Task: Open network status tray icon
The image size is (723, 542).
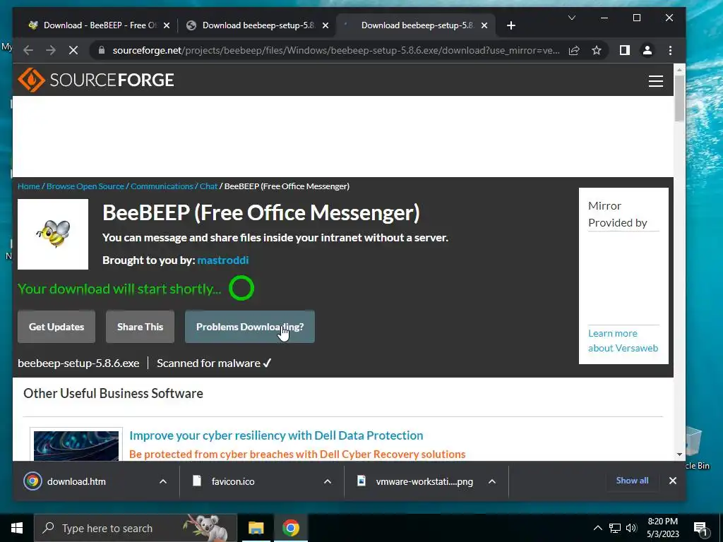Action: [x=615, y=528]
